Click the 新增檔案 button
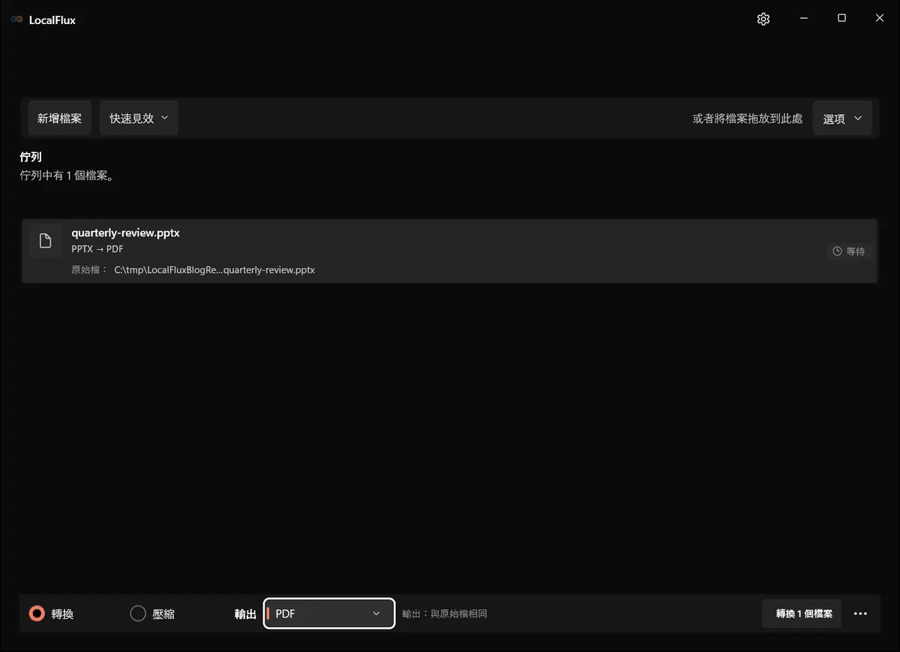900x652 pixels. (x=59, y=118)
